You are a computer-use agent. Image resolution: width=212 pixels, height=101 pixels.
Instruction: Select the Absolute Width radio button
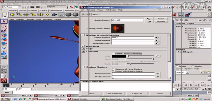pyautogui.click(x=142, y=61)
